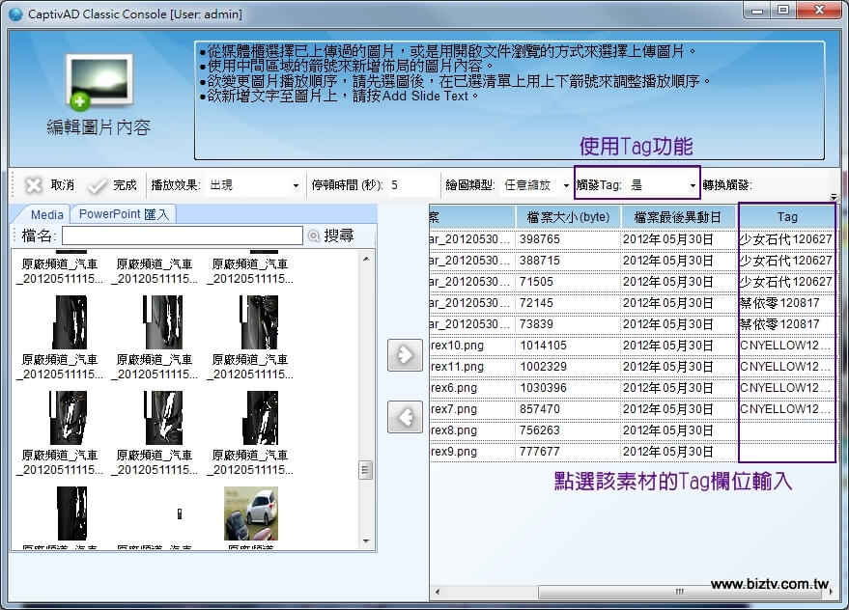Select the Media tab
849x610 pixels.
tap(46, 214)
